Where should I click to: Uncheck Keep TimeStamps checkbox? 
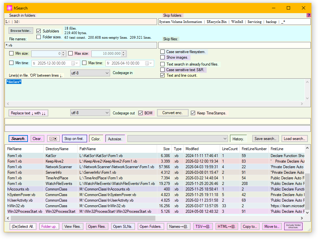coord(193,113)
